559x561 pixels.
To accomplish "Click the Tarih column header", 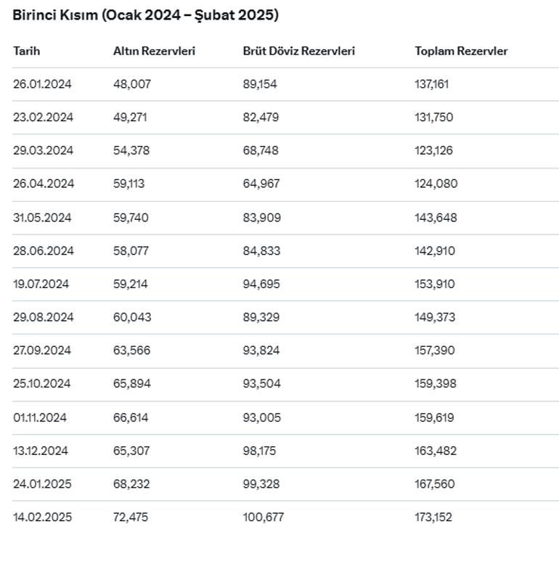I will click(27, 51).
